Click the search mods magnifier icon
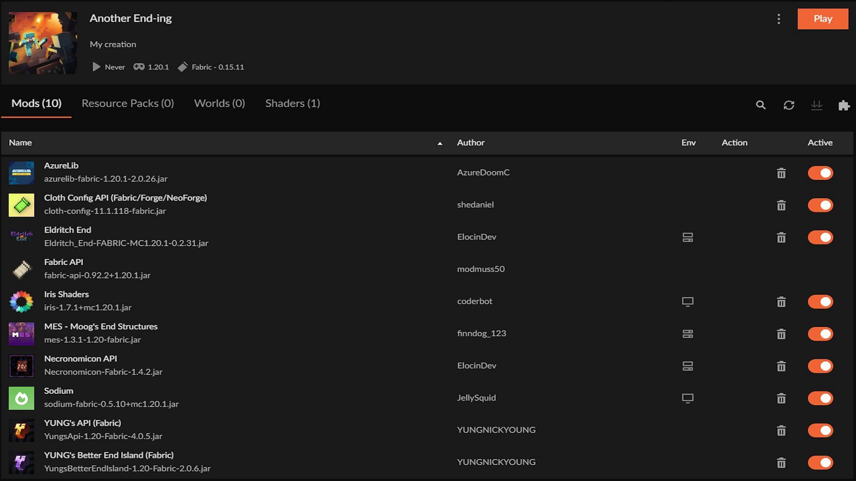The image size is (856, 481). [761, 105]
